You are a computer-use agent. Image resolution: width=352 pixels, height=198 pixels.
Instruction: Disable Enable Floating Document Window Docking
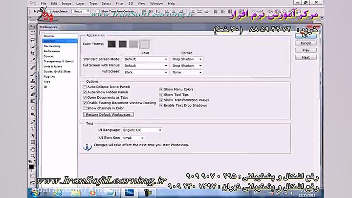85,103
